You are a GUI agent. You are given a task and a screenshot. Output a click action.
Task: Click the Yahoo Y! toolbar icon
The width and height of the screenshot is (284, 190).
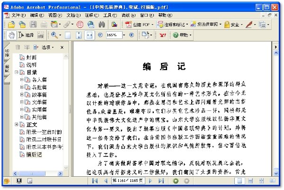pyautogui.click(x=163, y=35)
